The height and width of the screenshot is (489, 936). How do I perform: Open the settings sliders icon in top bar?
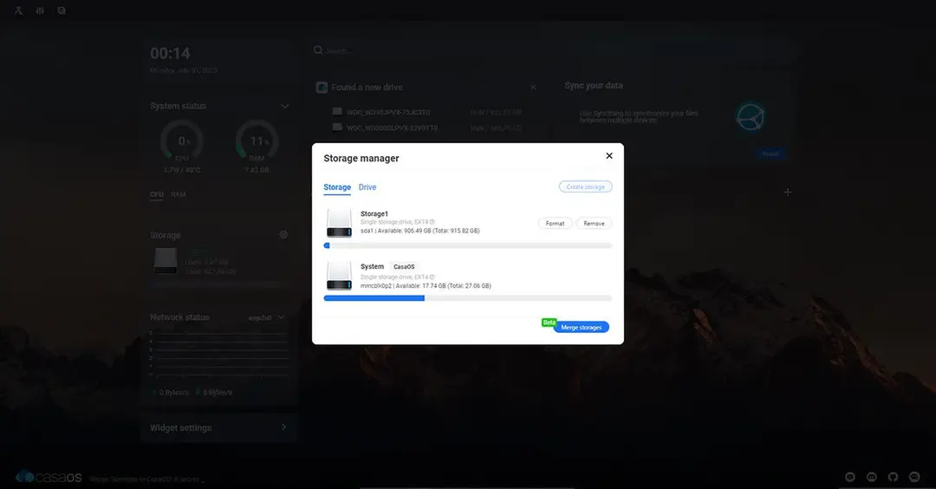tap(40, 10)
